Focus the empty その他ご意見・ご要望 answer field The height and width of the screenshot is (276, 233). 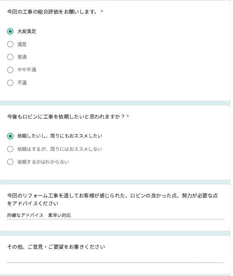pos(115,259)
